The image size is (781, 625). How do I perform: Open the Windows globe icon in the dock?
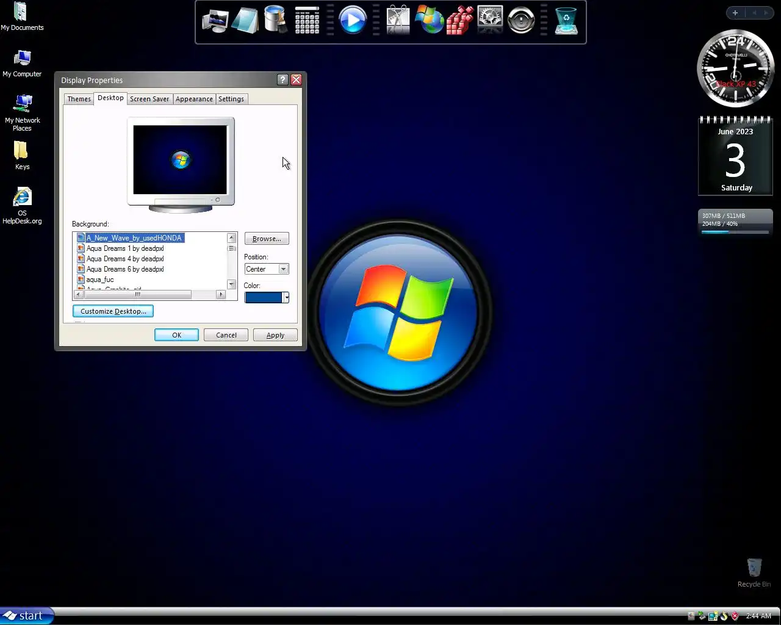pos(429,20)
